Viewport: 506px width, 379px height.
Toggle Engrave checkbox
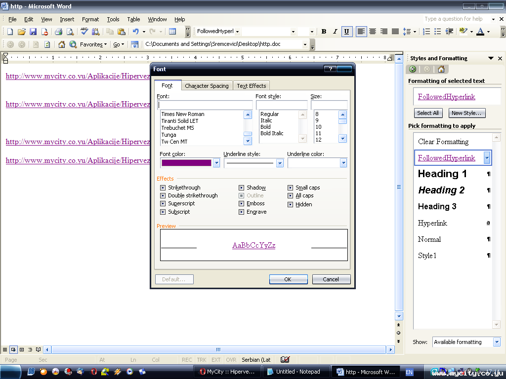241,212
